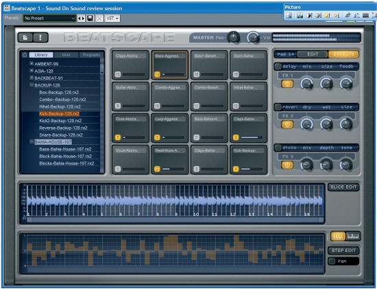This screenshot has height=289, width=377.
Task: Expand the AMBIENT-99 folder
Action: [x=32, y=64]
